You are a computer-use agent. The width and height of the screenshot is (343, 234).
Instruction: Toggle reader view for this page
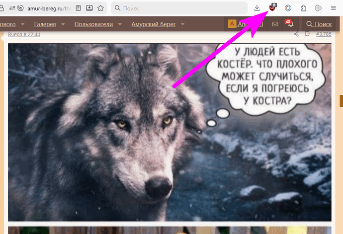78,8
